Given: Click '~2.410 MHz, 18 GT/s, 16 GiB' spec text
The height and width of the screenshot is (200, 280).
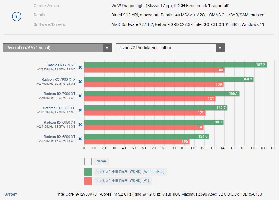Looking at the screenshot, I should [56, 127].
